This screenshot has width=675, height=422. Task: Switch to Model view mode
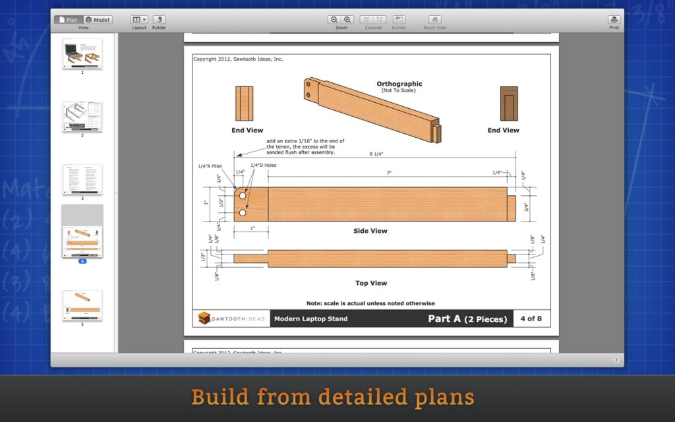tap(98, 19)
